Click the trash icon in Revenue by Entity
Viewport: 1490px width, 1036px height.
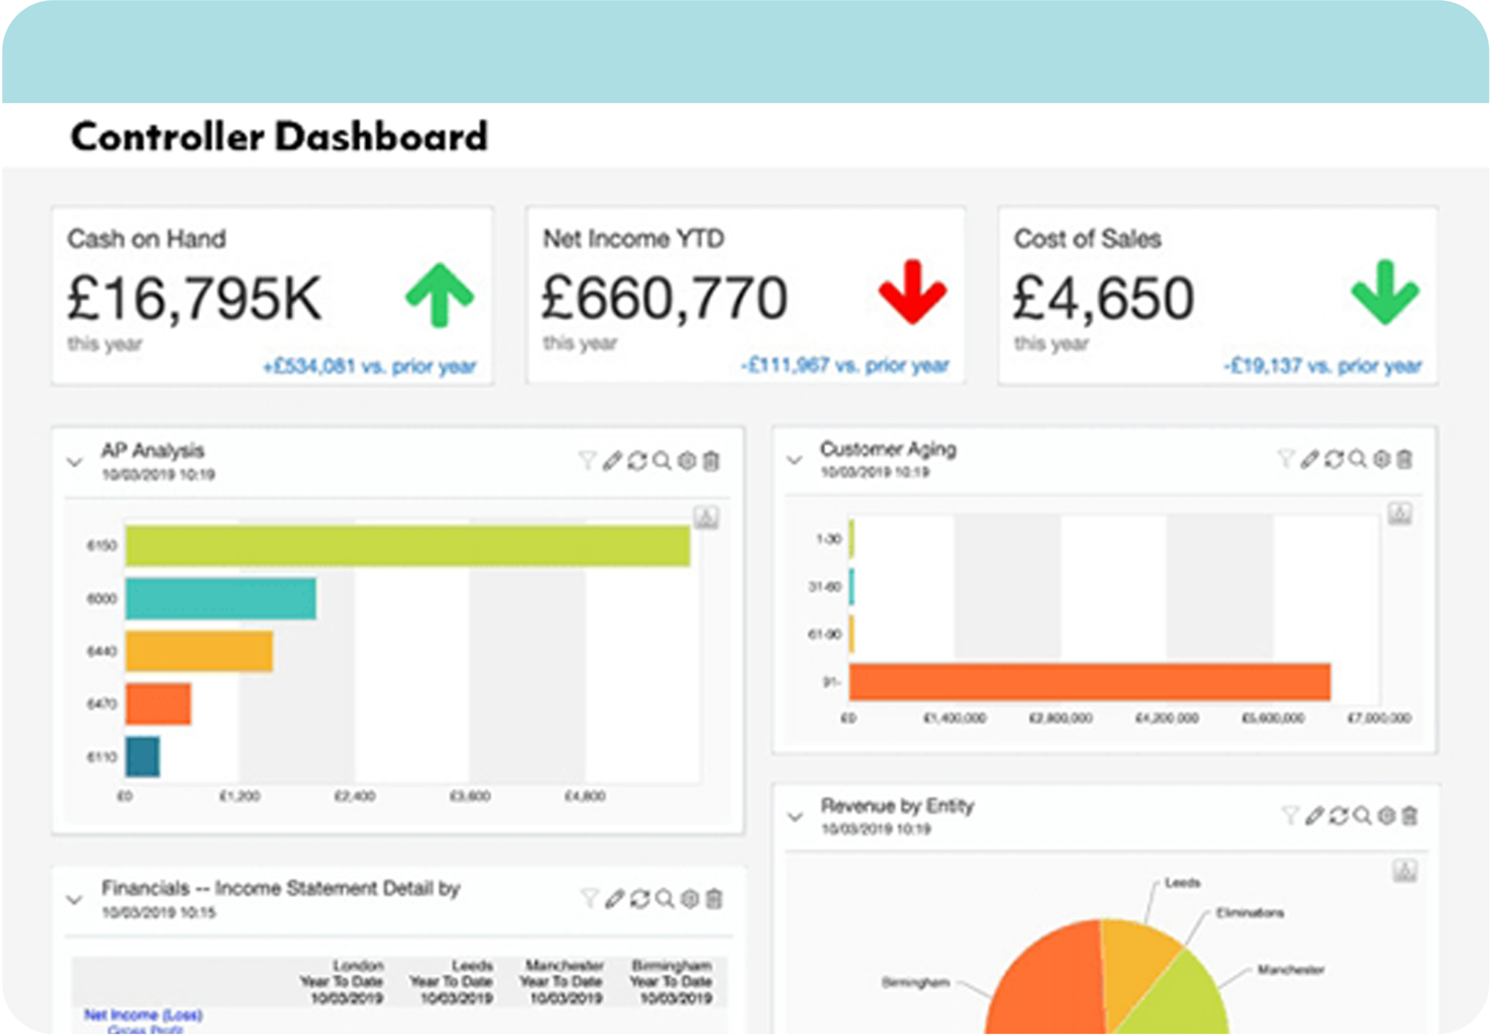(1410, 816)
